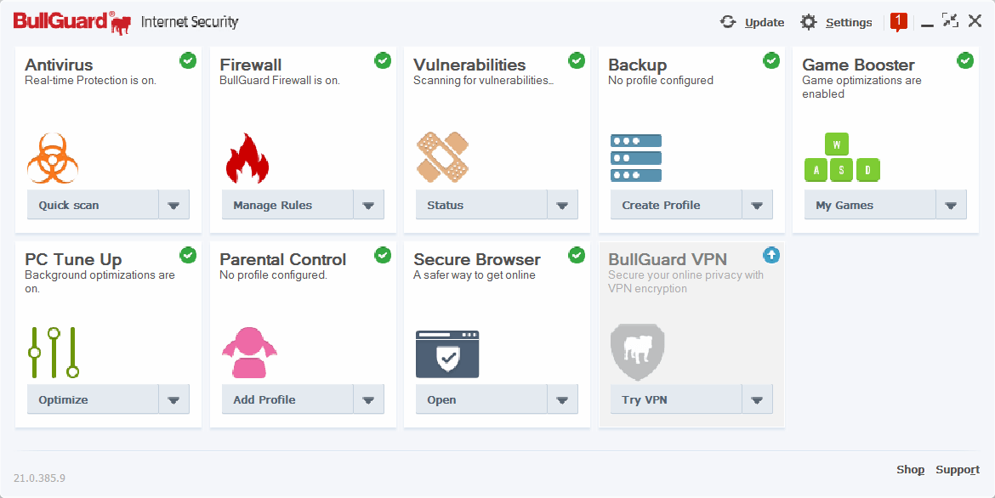995x498 pixels.
Task: Open the Settings menu
Action: [836, 22]
